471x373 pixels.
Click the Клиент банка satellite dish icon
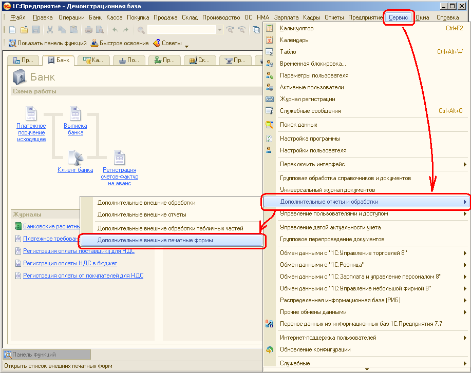click(76, 158)
